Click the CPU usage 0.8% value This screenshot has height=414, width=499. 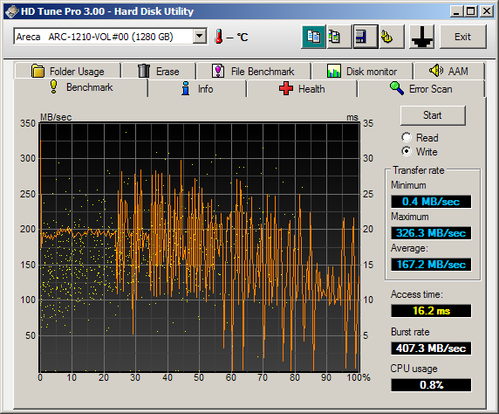[x=431, y=385]
